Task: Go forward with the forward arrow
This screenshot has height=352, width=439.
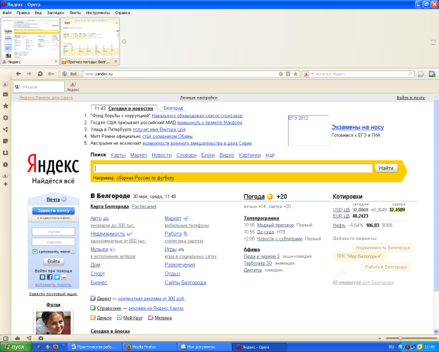Action: point(29,74)
